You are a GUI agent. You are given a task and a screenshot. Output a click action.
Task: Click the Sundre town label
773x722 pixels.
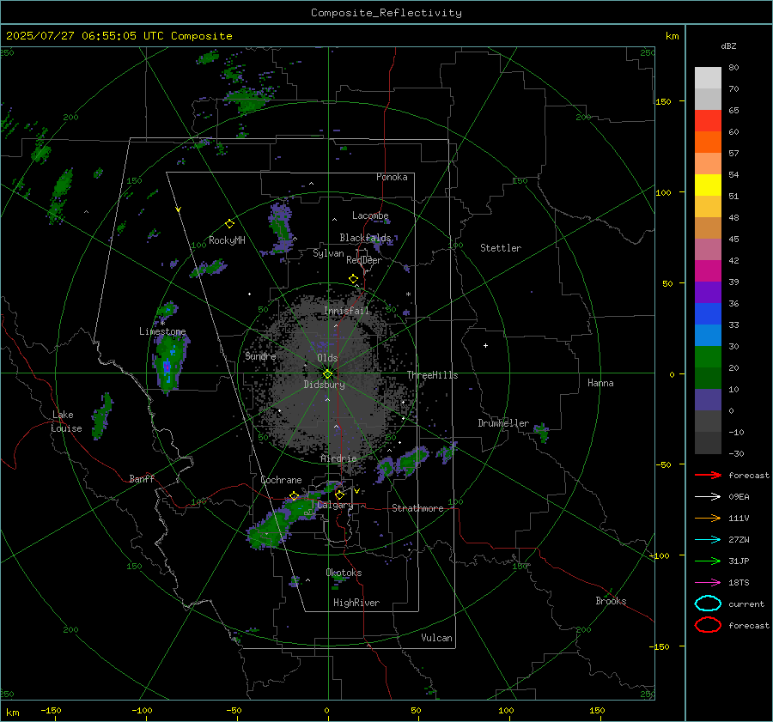pyautogui.click(x=260, y=355)
